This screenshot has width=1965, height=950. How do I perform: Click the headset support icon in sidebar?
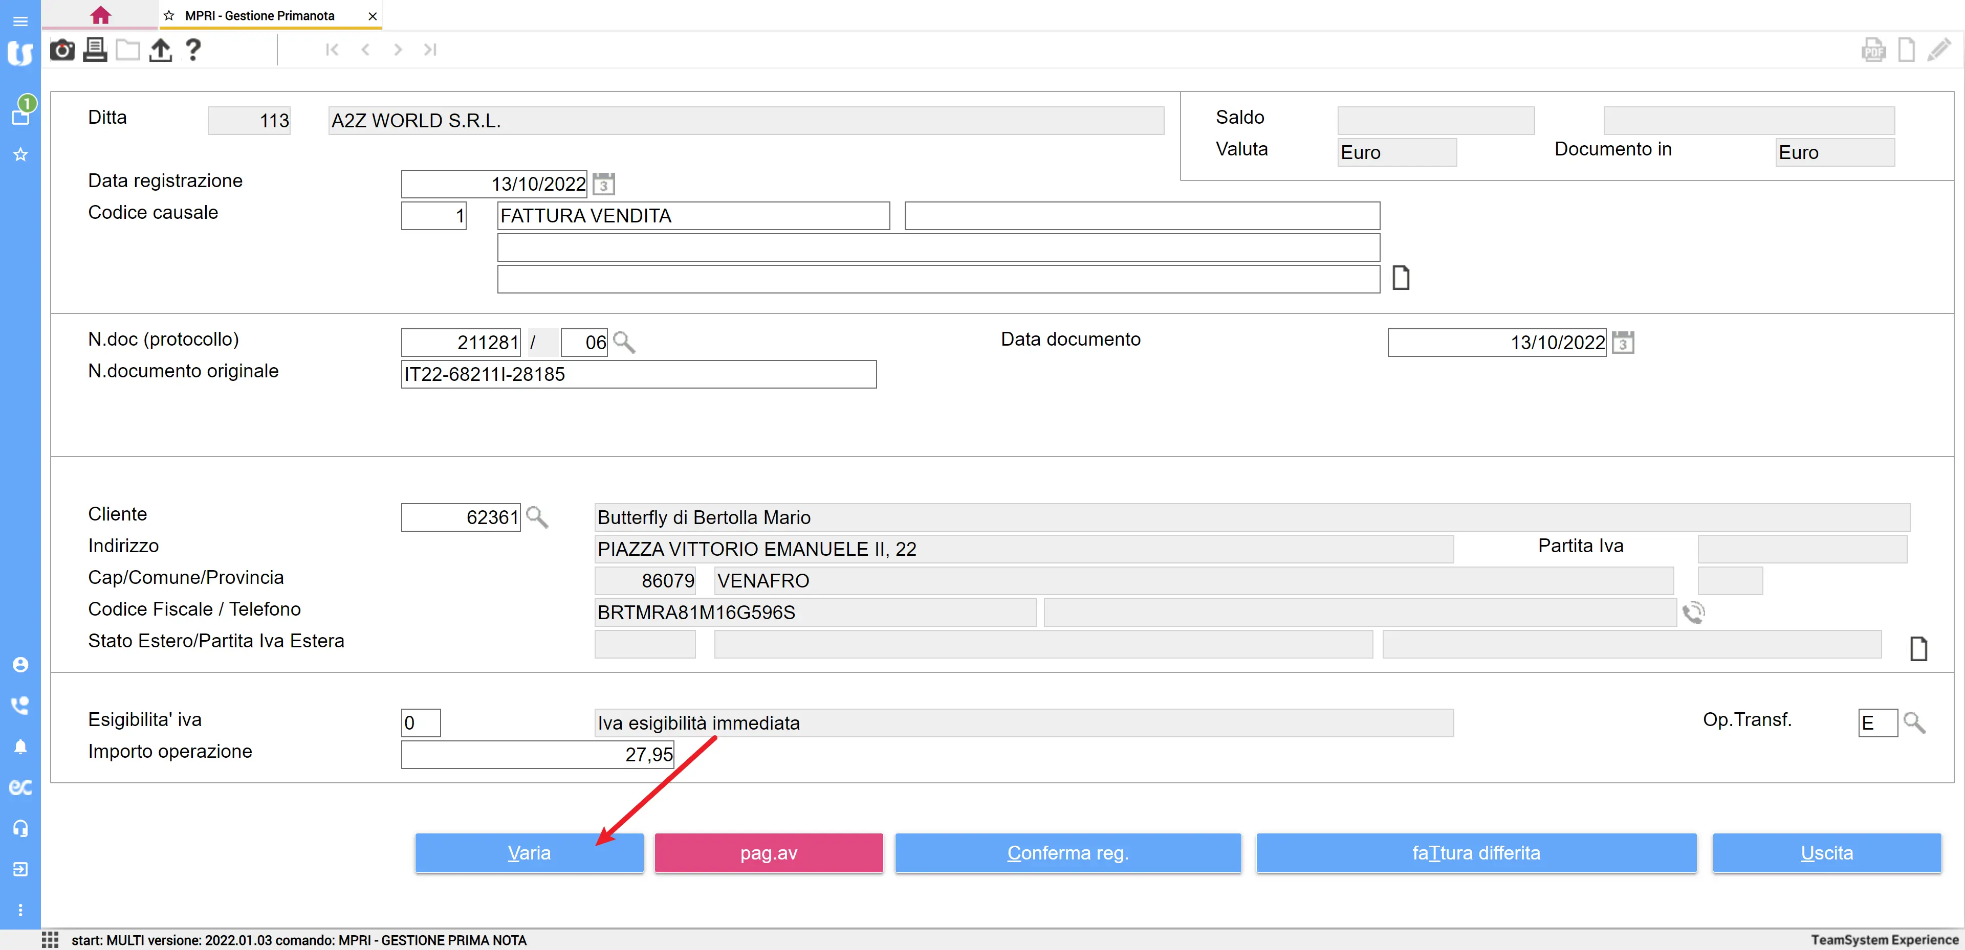(20, 828)
